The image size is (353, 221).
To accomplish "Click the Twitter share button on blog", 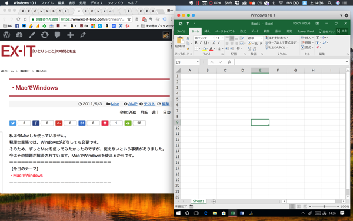I will coord(13,123).
